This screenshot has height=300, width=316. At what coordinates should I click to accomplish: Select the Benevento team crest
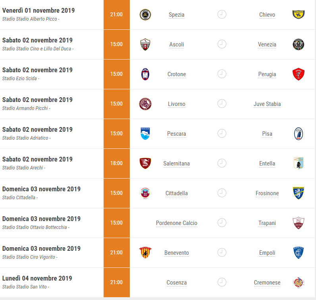(x=145, y=253)
